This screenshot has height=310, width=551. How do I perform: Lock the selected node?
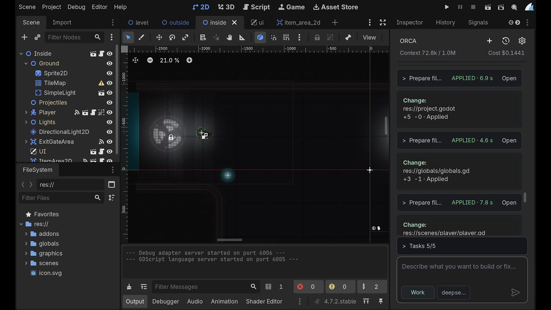pos(317,37)
